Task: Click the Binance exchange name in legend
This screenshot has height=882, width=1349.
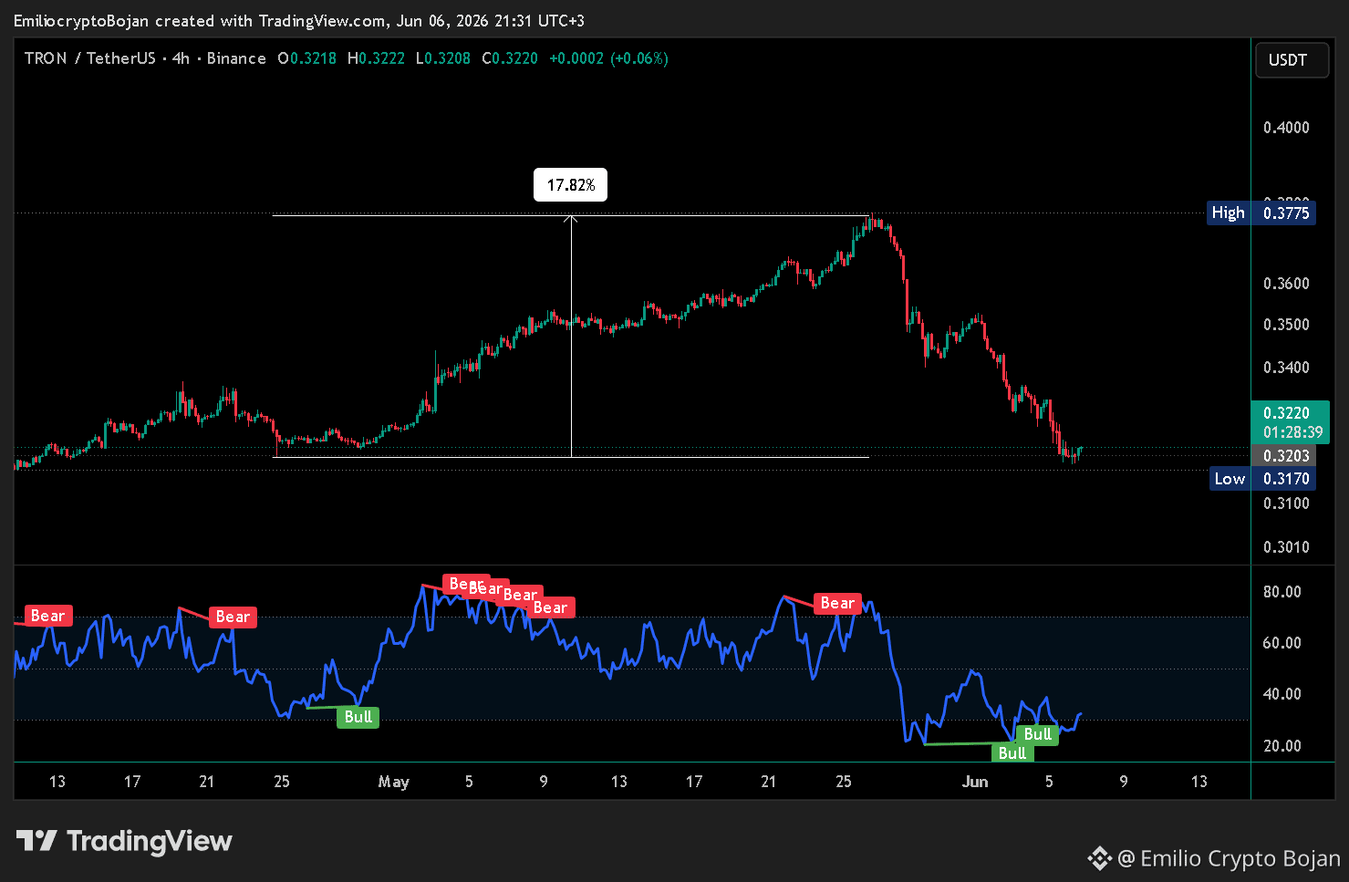Action: tap(236, 58)
